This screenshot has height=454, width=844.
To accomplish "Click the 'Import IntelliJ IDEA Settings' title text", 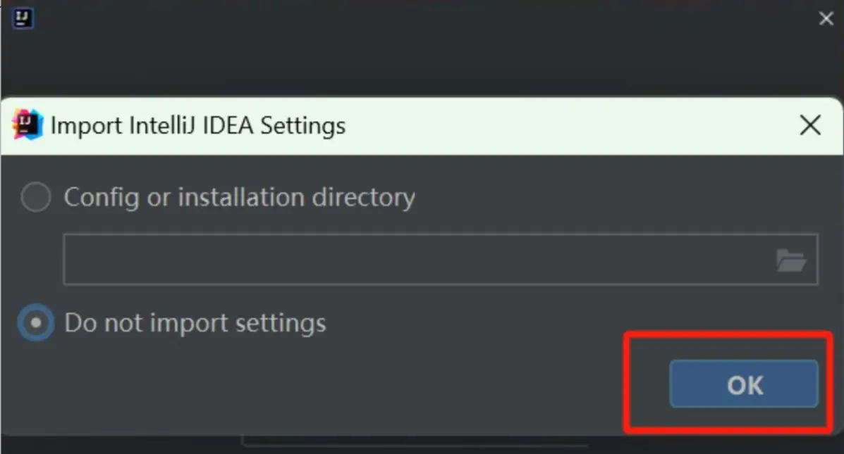I will click(198, 126).
